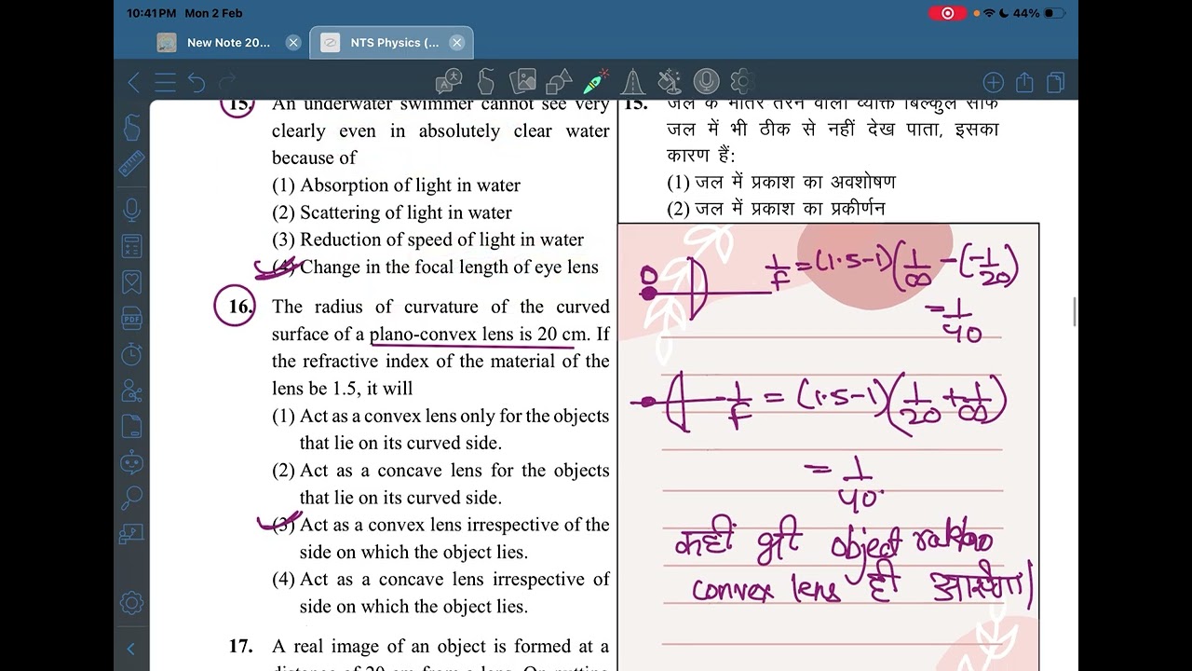
Task: Click 'Act as a convex lens irrespective of the'
Action: tap(454, 525)
